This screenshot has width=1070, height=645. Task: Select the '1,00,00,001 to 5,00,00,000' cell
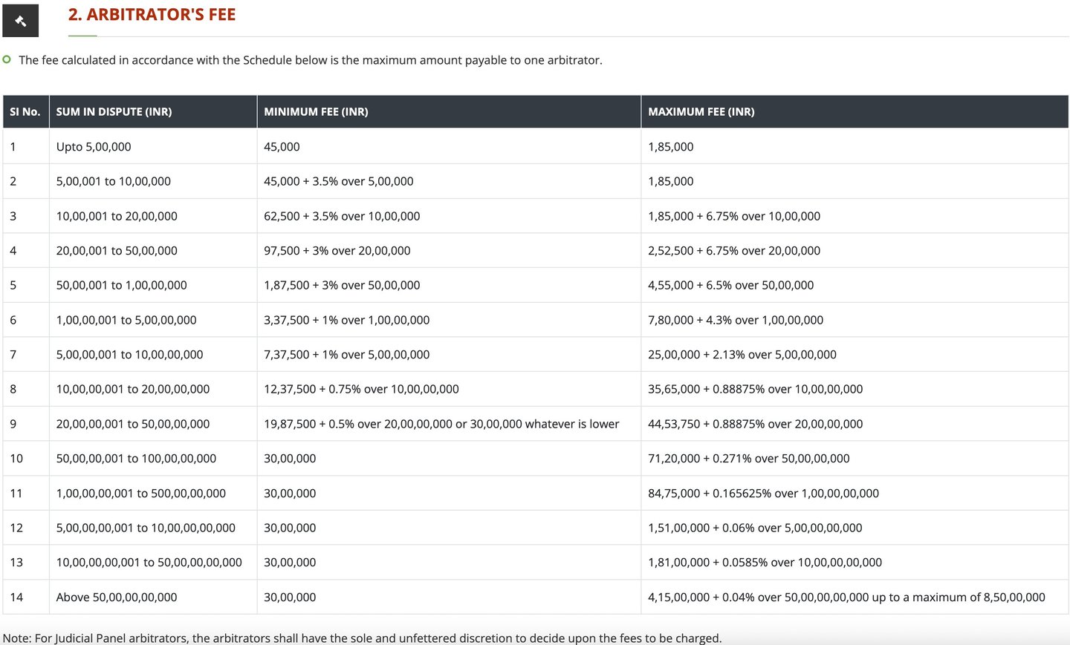pos(153,320)
